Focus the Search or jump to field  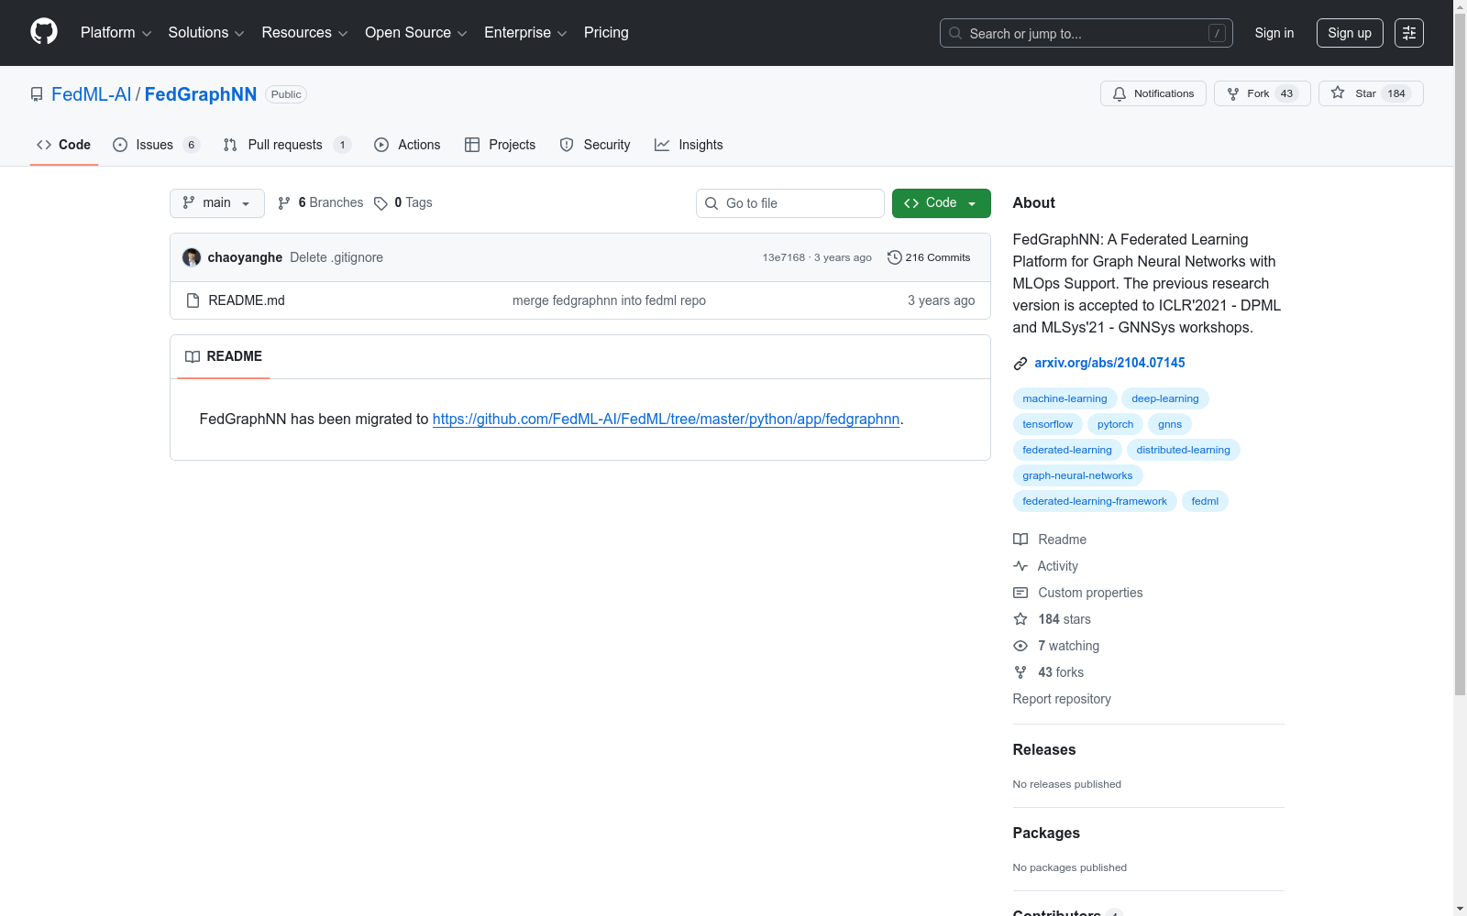1086,33
